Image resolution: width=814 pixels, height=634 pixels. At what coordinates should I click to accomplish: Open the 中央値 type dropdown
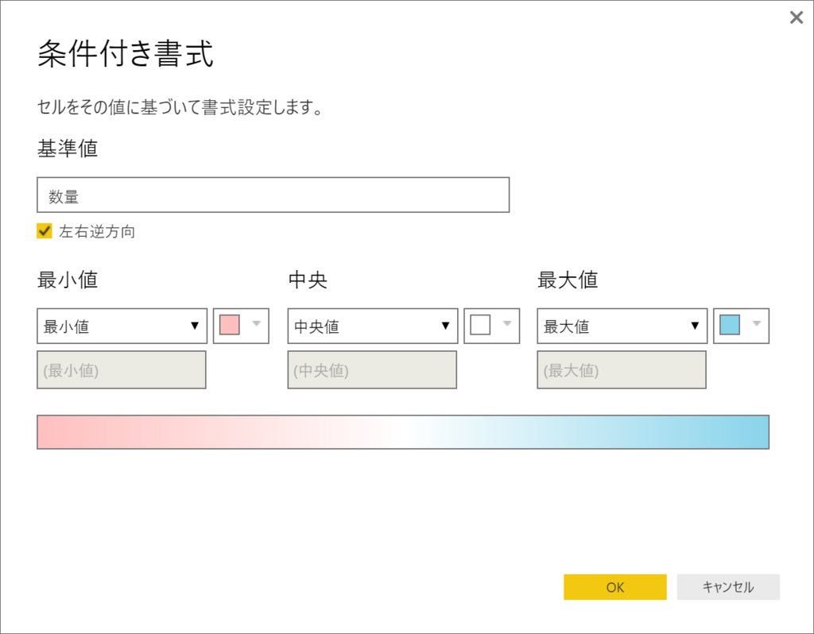coord(373,326)
